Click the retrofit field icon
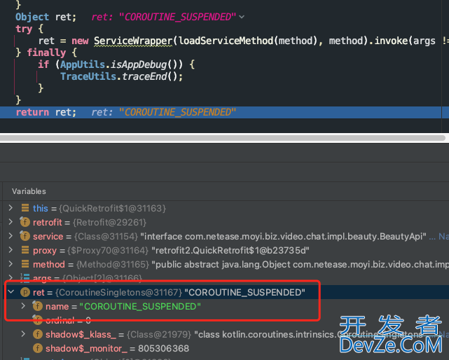 coord(25,221)
